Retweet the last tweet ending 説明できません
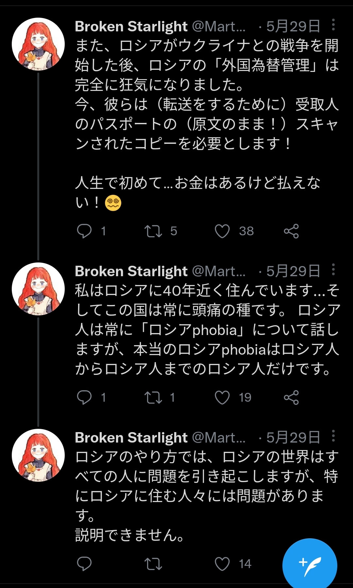 click(153, 564)
